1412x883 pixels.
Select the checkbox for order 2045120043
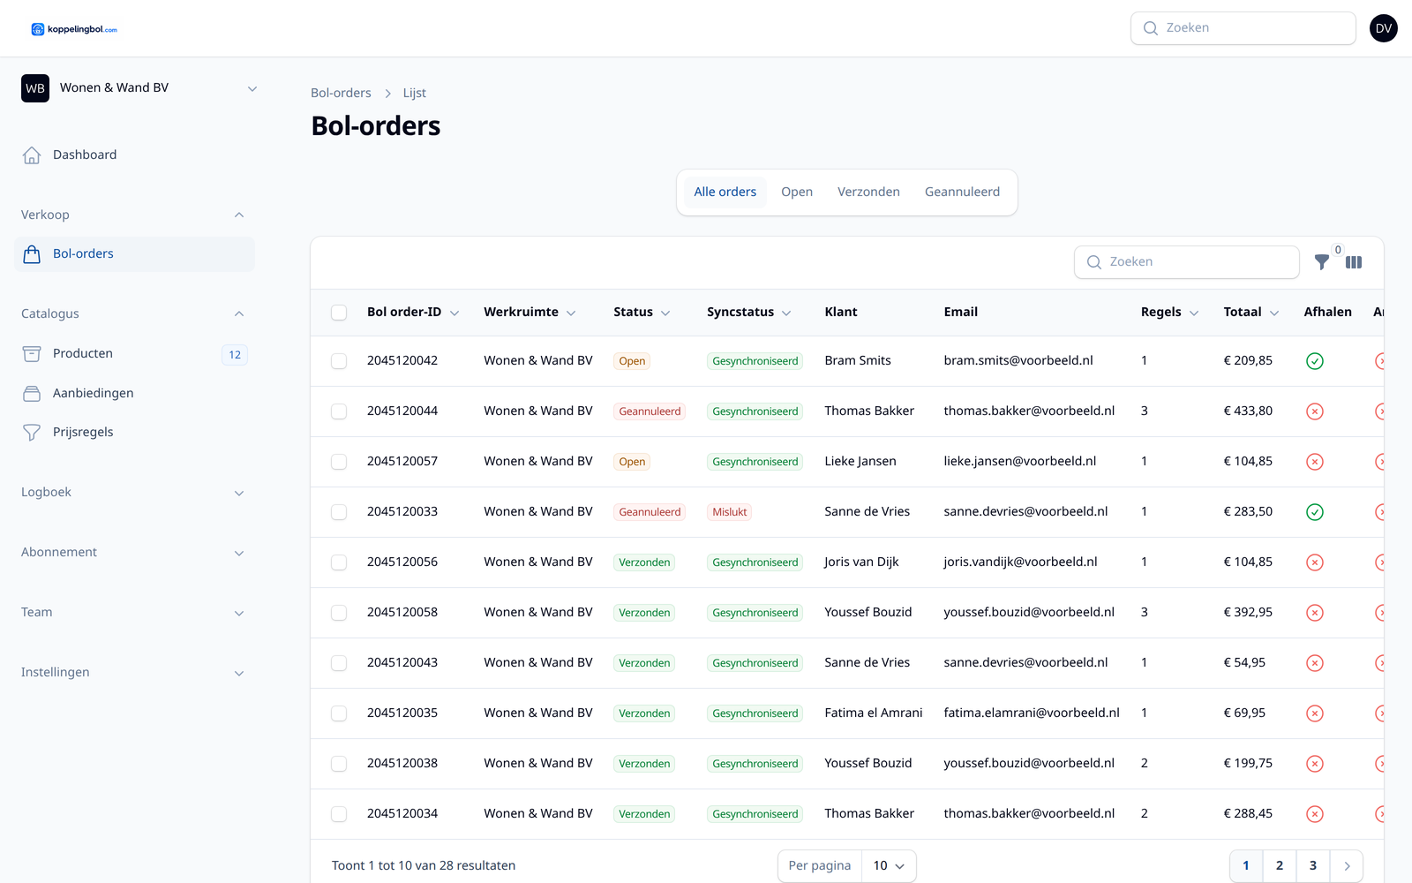(339, 663)
